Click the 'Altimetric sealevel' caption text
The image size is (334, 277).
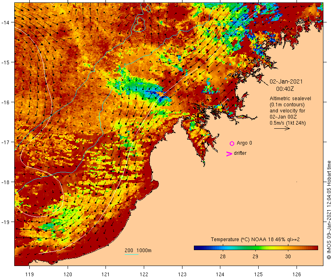290,99
